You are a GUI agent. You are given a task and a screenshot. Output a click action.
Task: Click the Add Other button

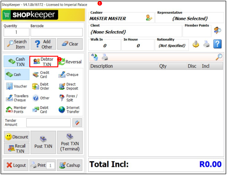(43, 44)
